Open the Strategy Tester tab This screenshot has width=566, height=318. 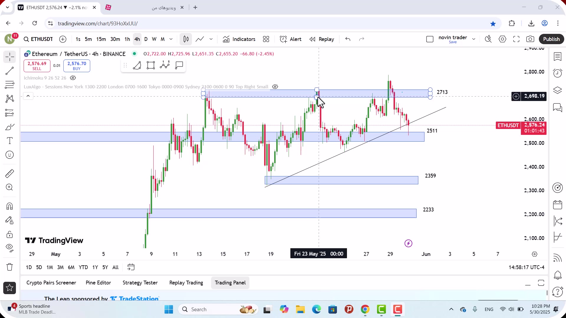click(140, 283)
